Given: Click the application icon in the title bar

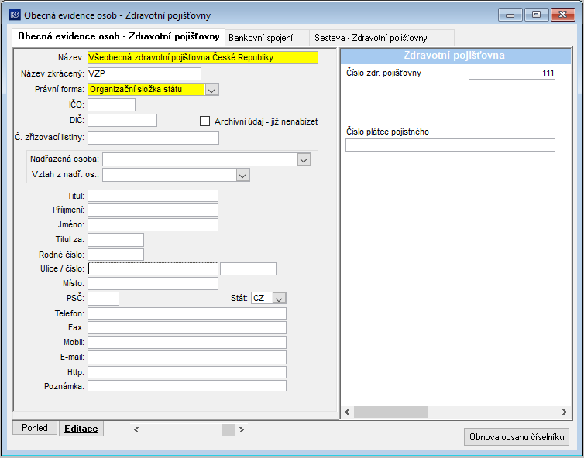Looking at the screenshot, I should pos(14,15).
